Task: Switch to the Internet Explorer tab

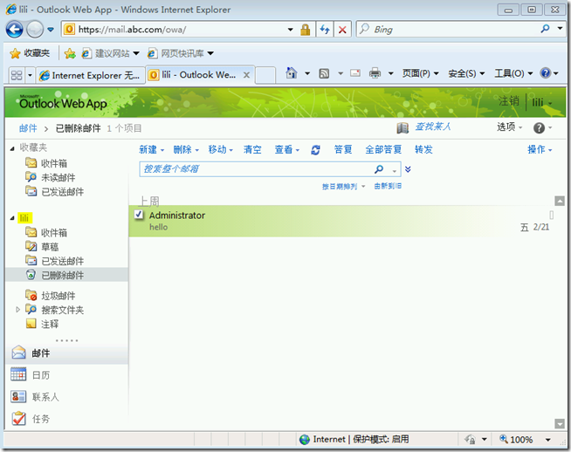Action: (90, 75)
